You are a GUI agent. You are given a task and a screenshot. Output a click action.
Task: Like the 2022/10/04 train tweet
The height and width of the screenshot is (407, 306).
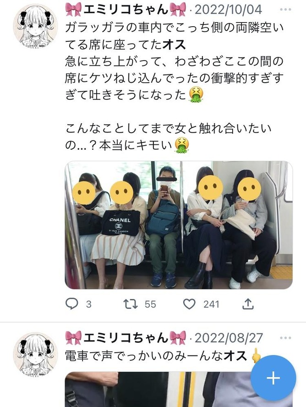coord(189,304)
